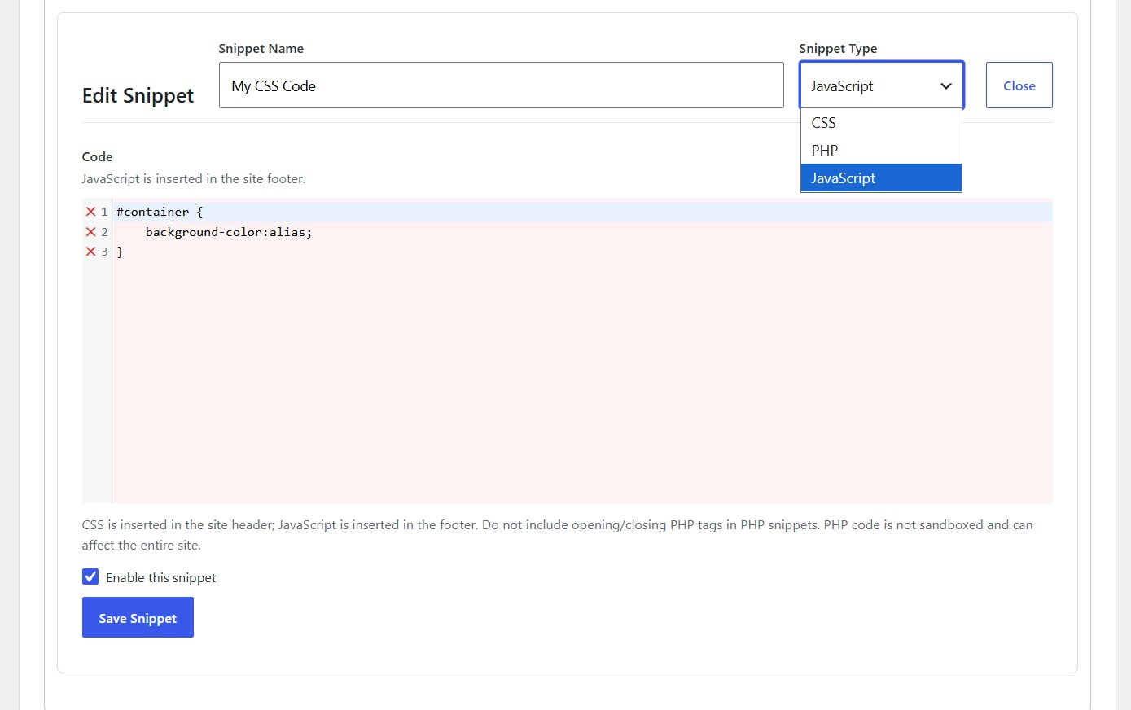Screen dimensions: 1131x710
Task: Click the 'Enable this snippet' label text
Action: point(161,577)
